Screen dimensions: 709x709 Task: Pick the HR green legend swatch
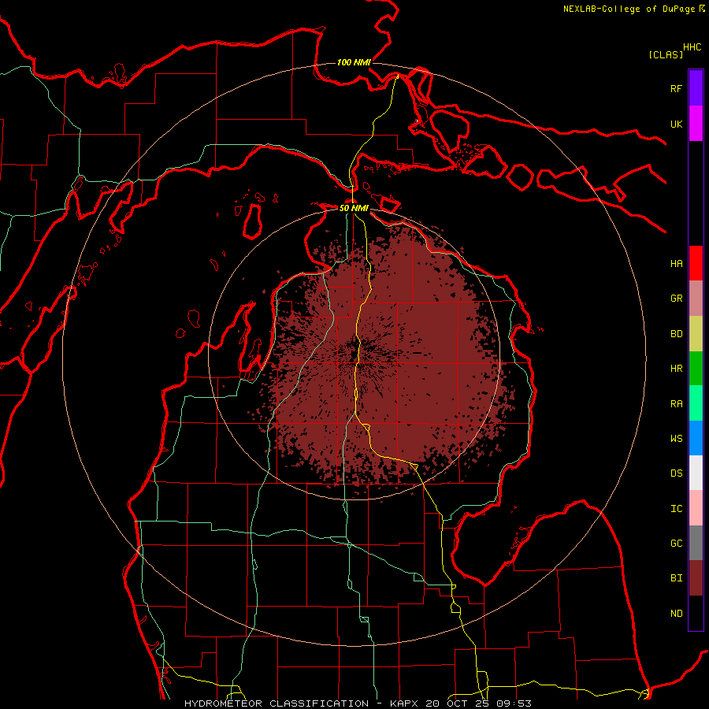coord(696,369)
